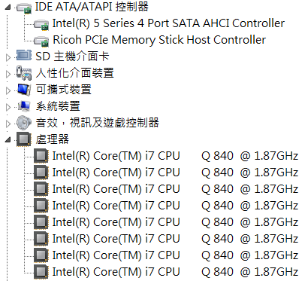This screenshot has width=305, height=281.
Task: Expand the 可攜式裝置 category
Action: pos(8,90)
